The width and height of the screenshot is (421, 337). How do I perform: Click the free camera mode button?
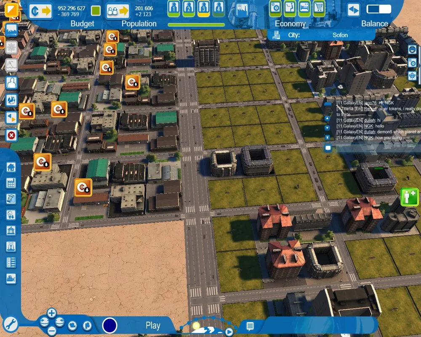[x=87, y=326]
